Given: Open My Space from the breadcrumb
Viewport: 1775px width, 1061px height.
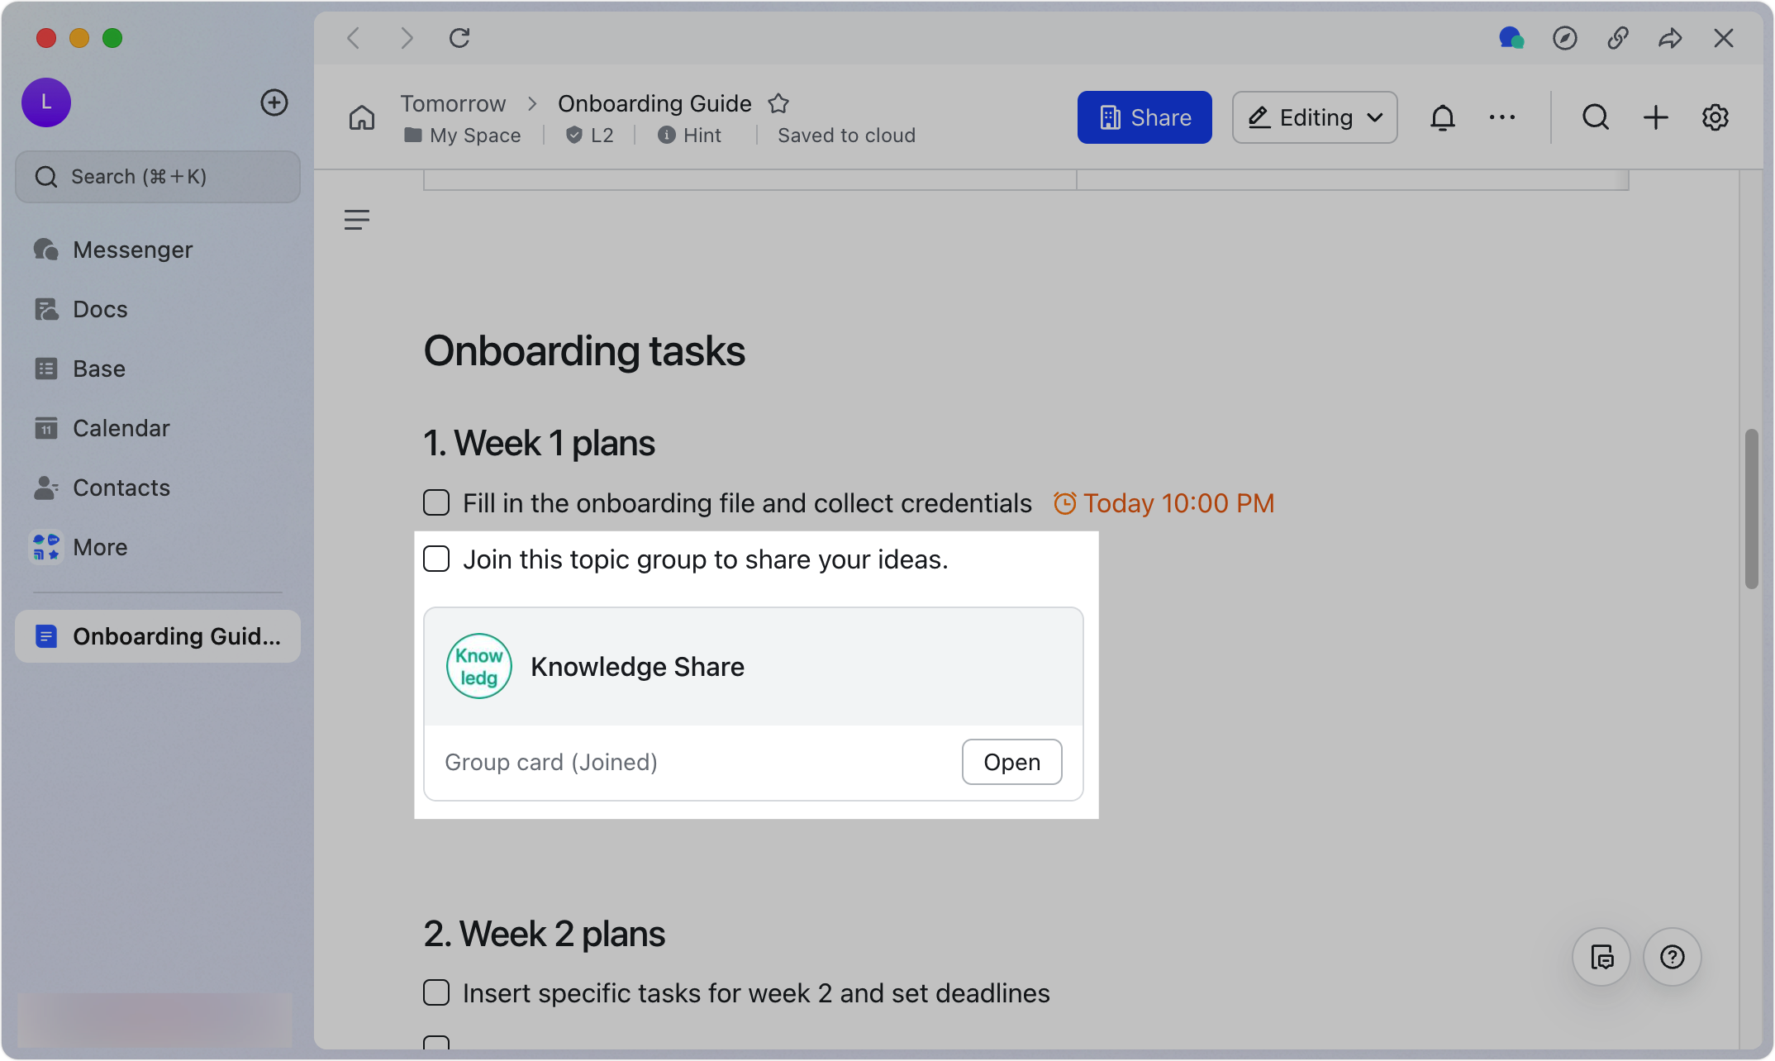Looking at the screenshot, I should click(474, 135).
